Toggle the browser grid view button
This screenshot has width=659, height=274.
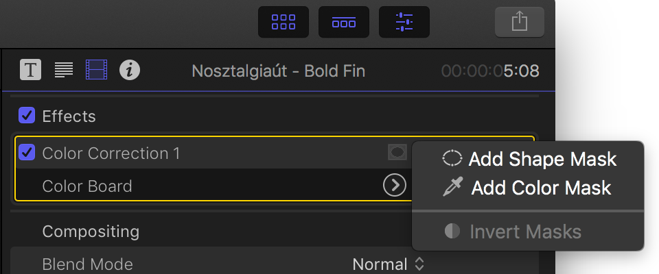coord(284,22)
